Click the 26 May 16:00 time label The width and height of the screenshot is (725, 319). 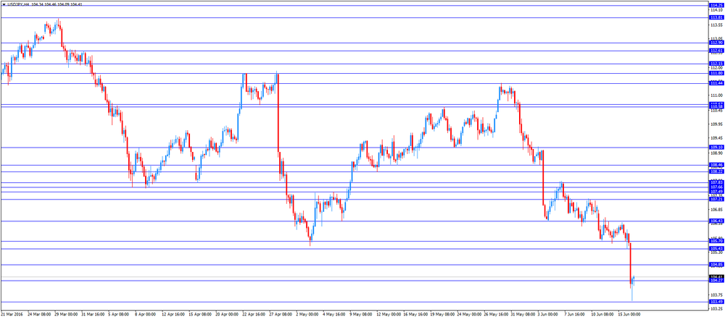[495, 315]
